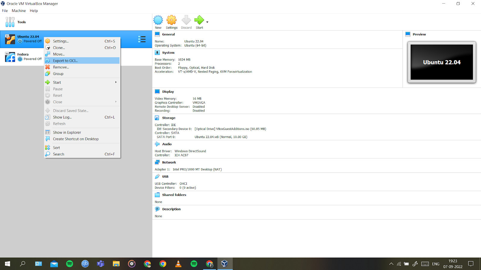Click Discard Saved State... menu entry
The image size is (481, 270).
coord(82,111)
